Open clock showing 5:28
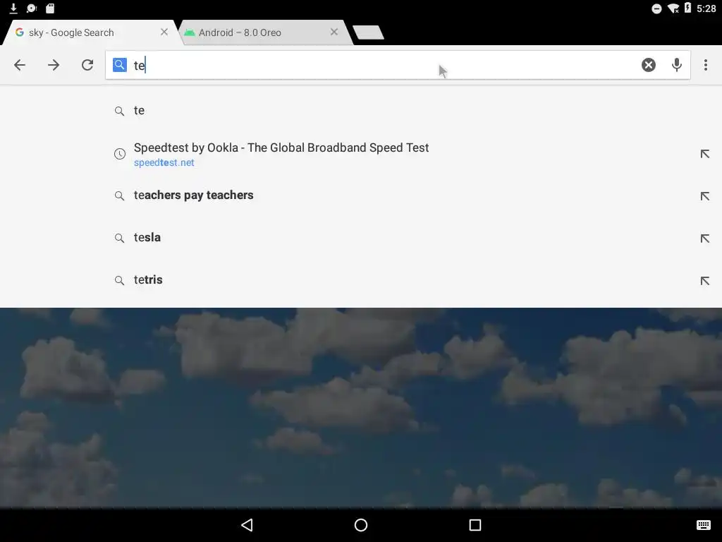This screenshot has height=542, width=722. [x=706, y=8]
